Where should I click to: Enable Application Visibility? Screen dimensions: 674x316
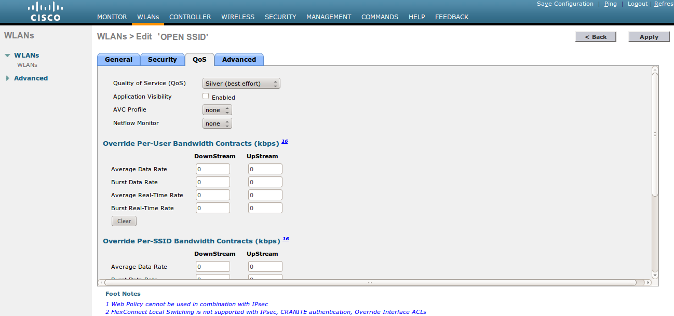206,95
